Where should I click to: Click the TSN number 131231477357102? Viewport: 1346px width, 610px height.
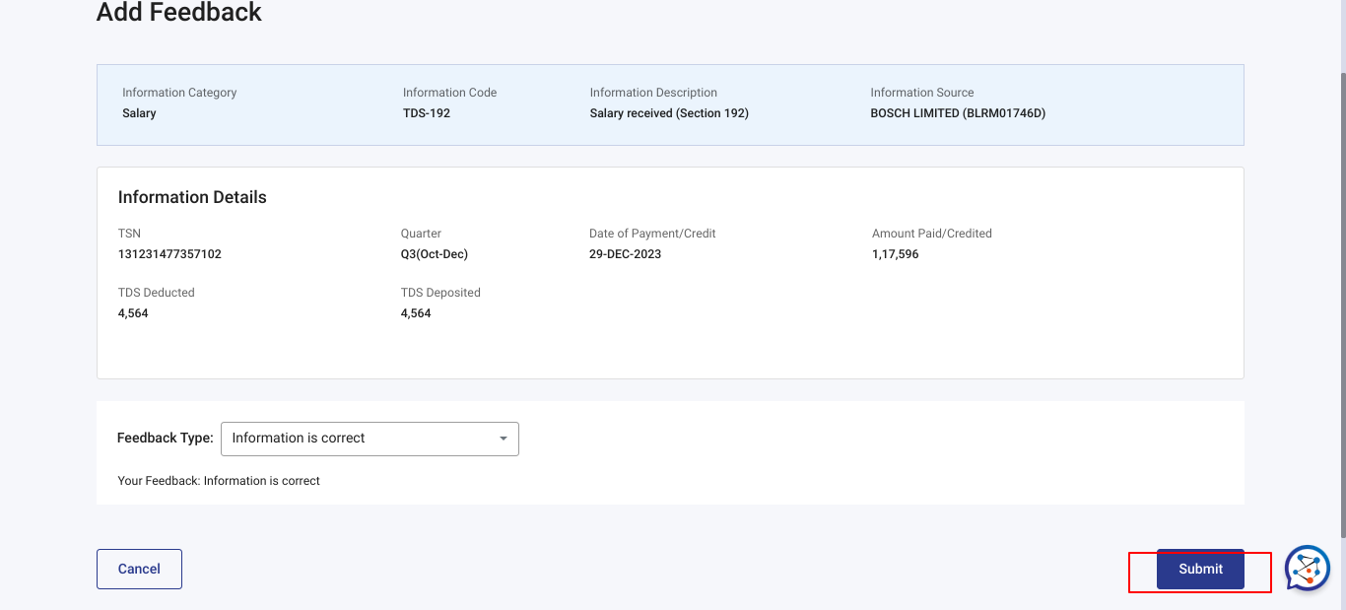pyautogui.click(x=169, y=254)
